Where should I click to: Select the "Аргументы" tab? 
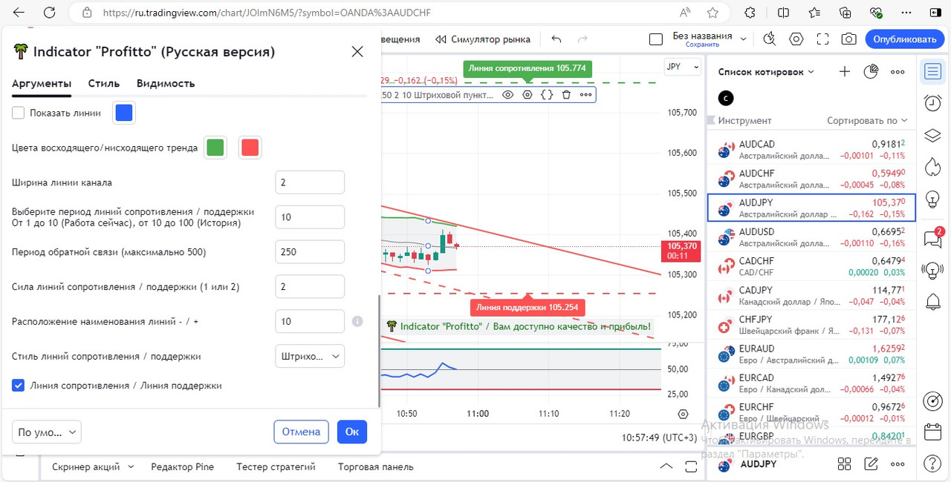pos(42,84)
